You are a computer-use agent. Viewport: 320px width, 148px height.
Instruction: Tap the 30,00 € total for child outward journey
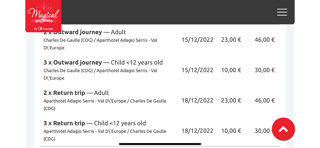coord(265,70)
